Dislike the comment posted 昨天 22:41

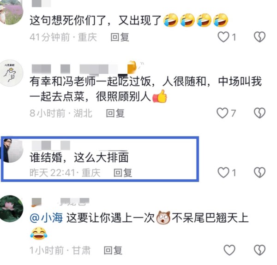pyautogui.click(x=259, y=172)
